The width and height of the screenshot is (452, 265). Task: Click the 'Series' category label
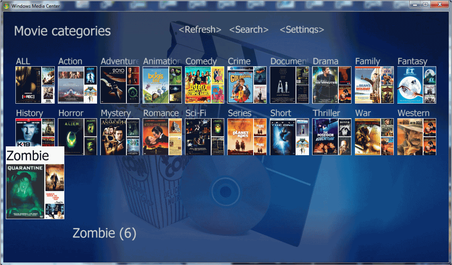(x=240, y=113)
